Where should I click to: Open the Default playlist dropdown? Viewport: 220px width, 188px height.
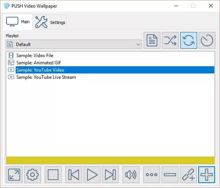[74, 44]
